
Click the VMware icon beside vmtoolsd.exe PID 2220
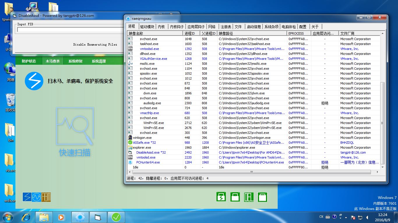130,157
